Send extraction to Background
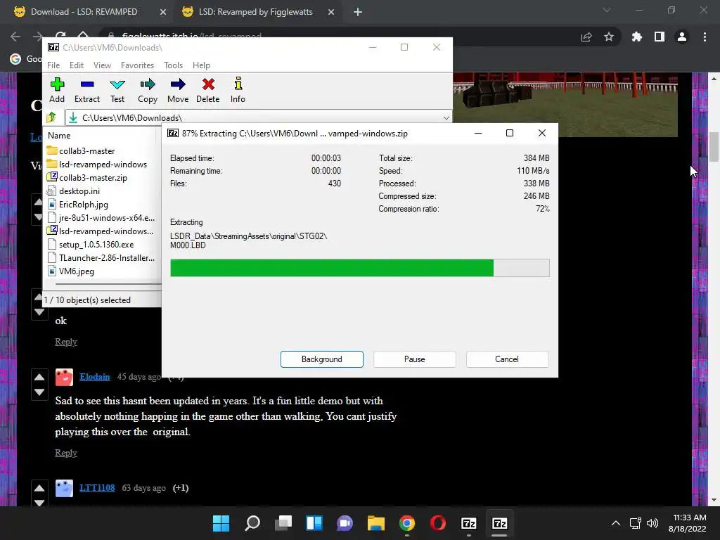 tap(322, 359)
